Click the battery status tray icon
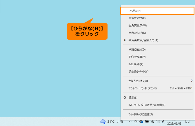Screen dimensions: 195x126 tap(147, 122)
